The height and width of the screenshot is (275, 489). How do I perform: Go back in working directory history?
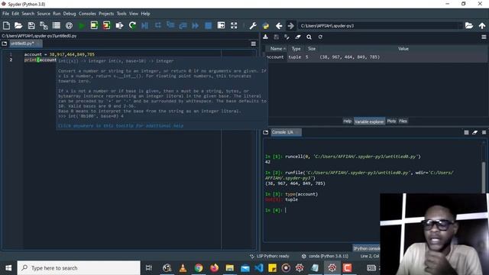279,25
